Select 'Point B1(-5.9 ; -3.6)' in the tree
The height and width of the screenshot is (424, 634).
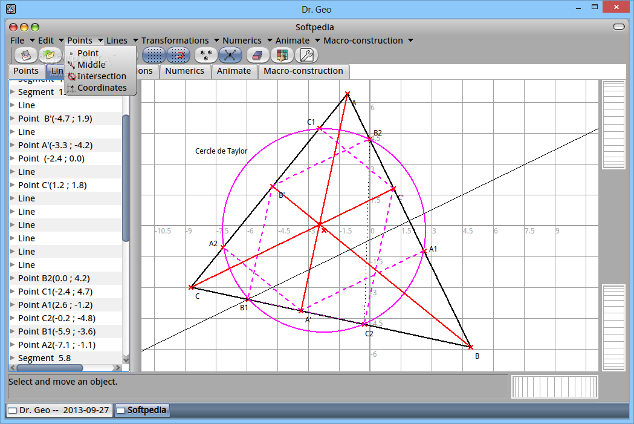[x=57, y=331]
